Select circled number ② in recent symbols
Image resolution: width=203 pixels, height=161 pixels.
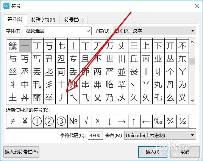[x=49, y=121]
